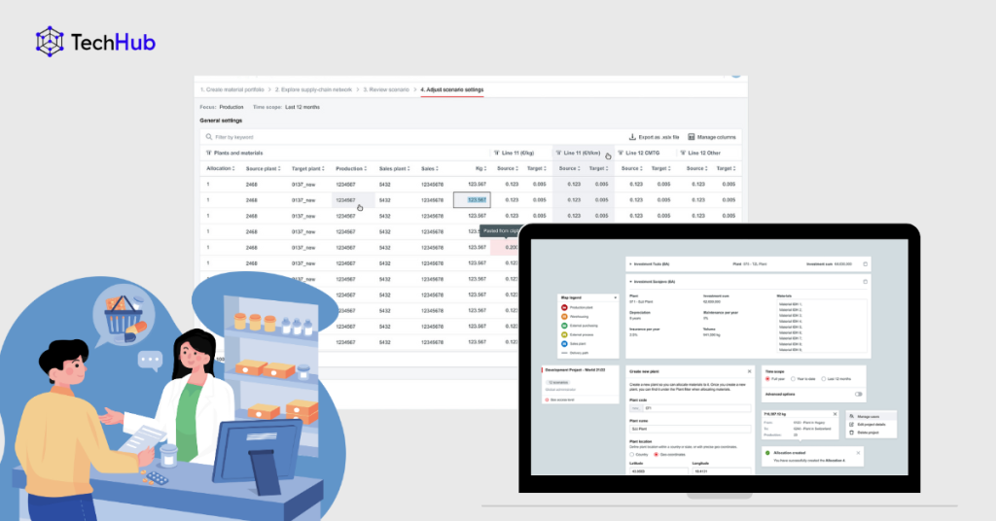
Task: Expand the Investment Tuzla (BA) row
Action: 630,264
